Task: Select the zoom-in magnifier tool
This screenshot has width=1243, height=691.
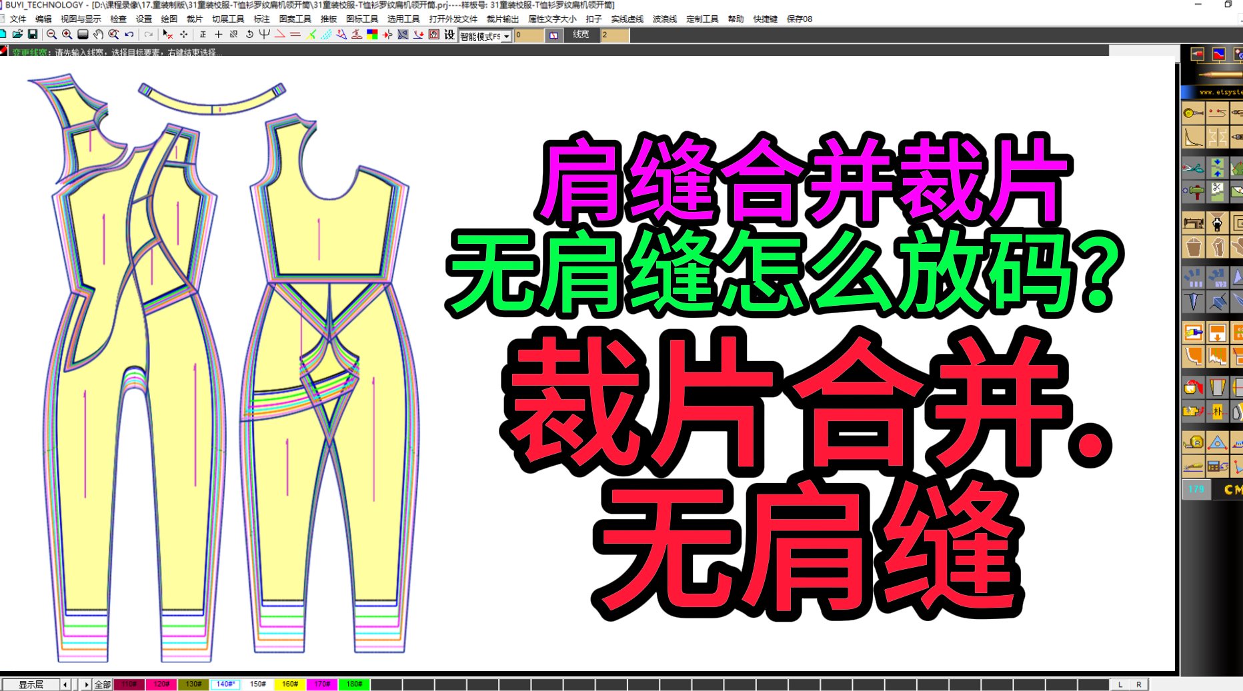Action: [x=67, y=35]
